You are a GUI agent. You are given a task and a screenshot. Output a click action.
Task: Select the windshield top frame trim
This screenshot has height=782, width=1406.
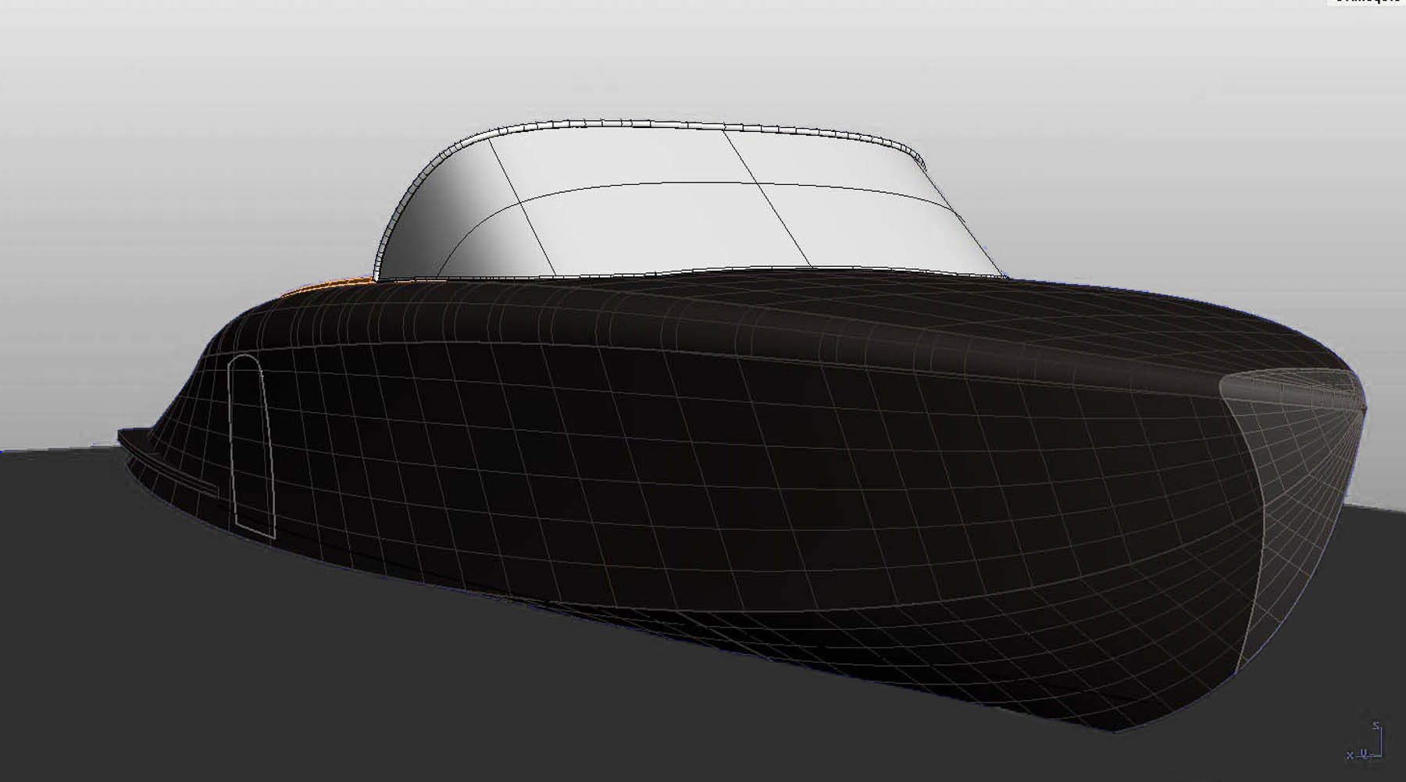coord(664,125)
